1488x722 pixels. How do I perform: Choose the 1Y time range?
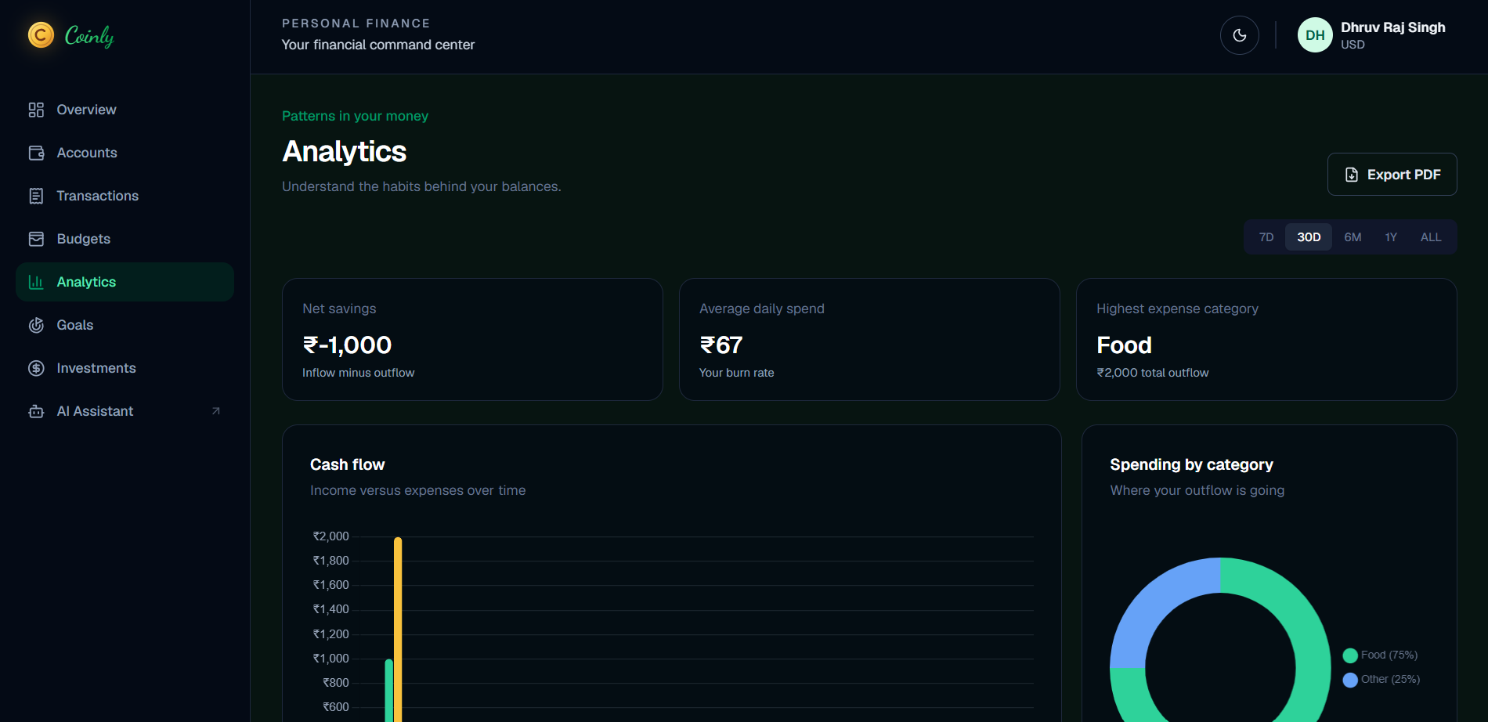[1391, 237]
